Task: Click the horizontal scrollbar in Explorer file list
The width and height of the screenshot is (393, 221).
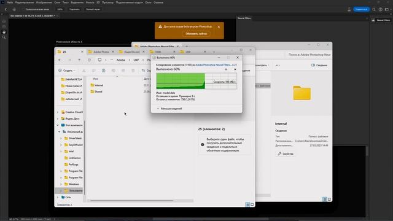Action: click(x=131, y=201)
